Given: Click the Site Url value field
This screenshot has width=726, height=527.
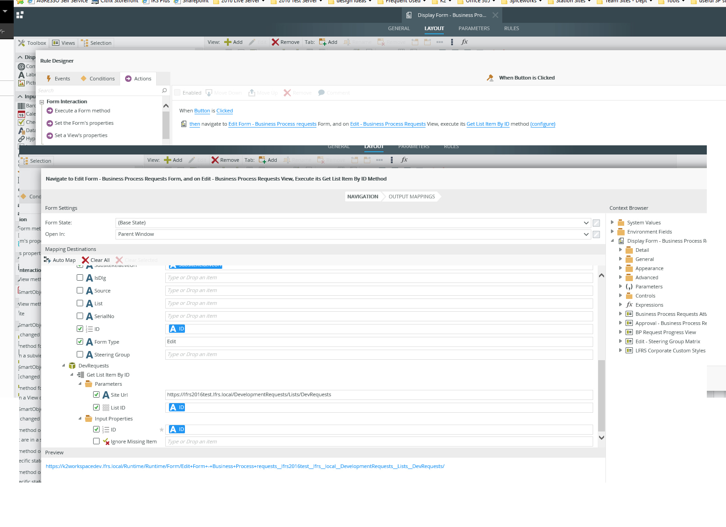Looking at the screenshot, I should point(379,394).
